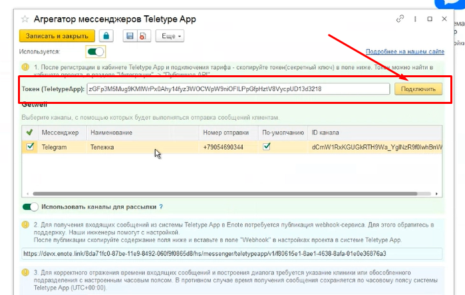465x295 pixels.
Task: Save using the floppy disk icon
Action: tap(129, 35)
